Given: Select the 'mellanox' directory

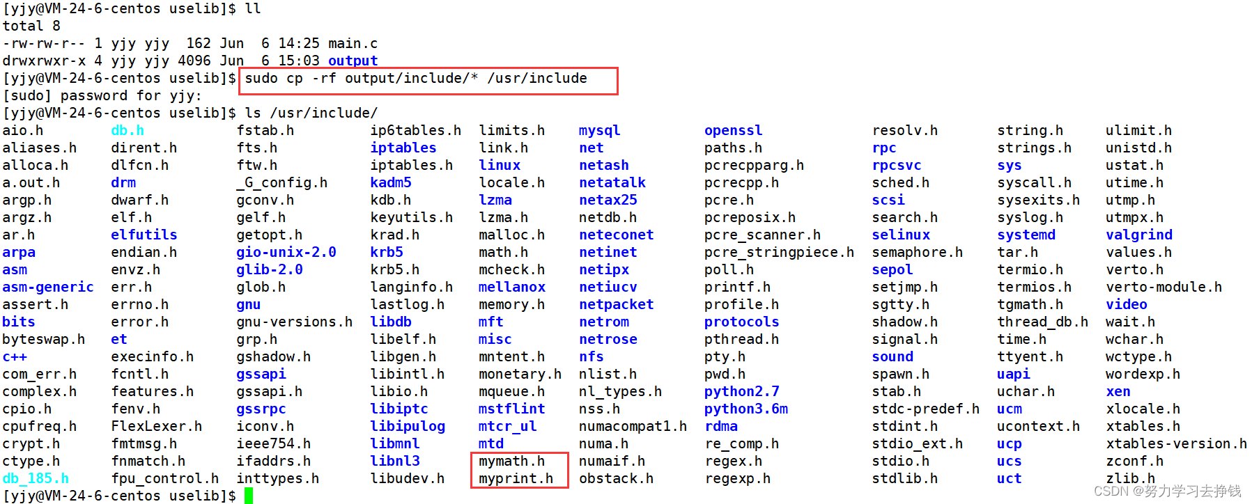Looking at the screenshot, I should [512, 288].
